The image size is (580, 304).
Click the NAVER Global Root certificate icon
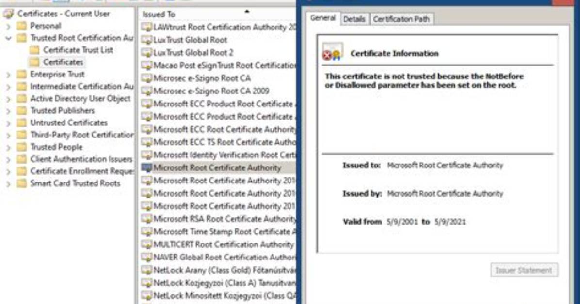tap(146, 258)
